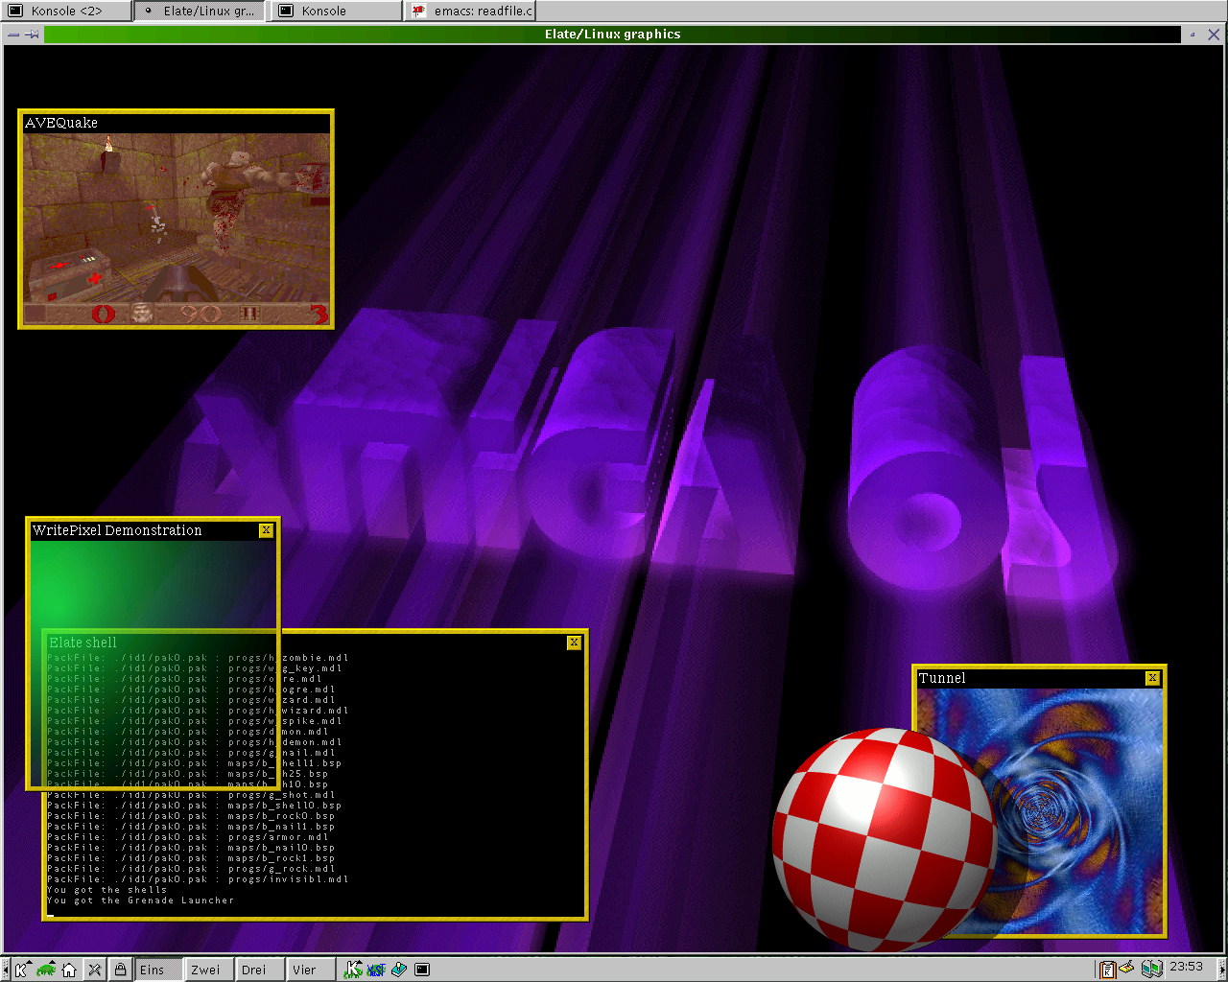Viewport: 1228px width, 982px height.
Task: Close the Tunnel window
Action: coord(1152,678)
